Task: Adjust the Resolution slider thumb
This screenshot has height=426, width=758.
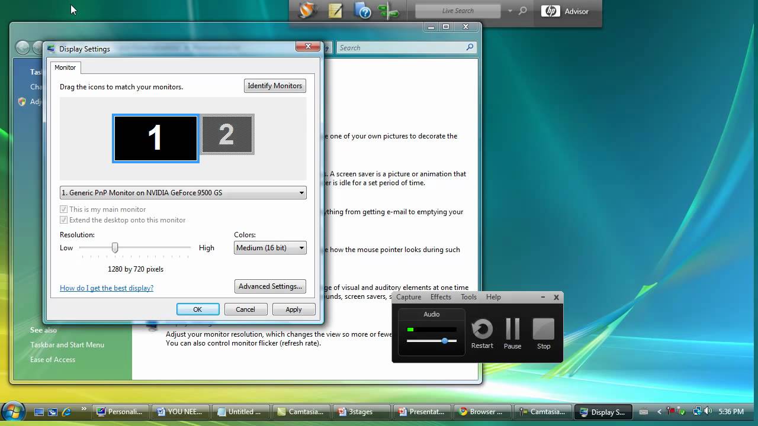Action: tap(115, 247)
